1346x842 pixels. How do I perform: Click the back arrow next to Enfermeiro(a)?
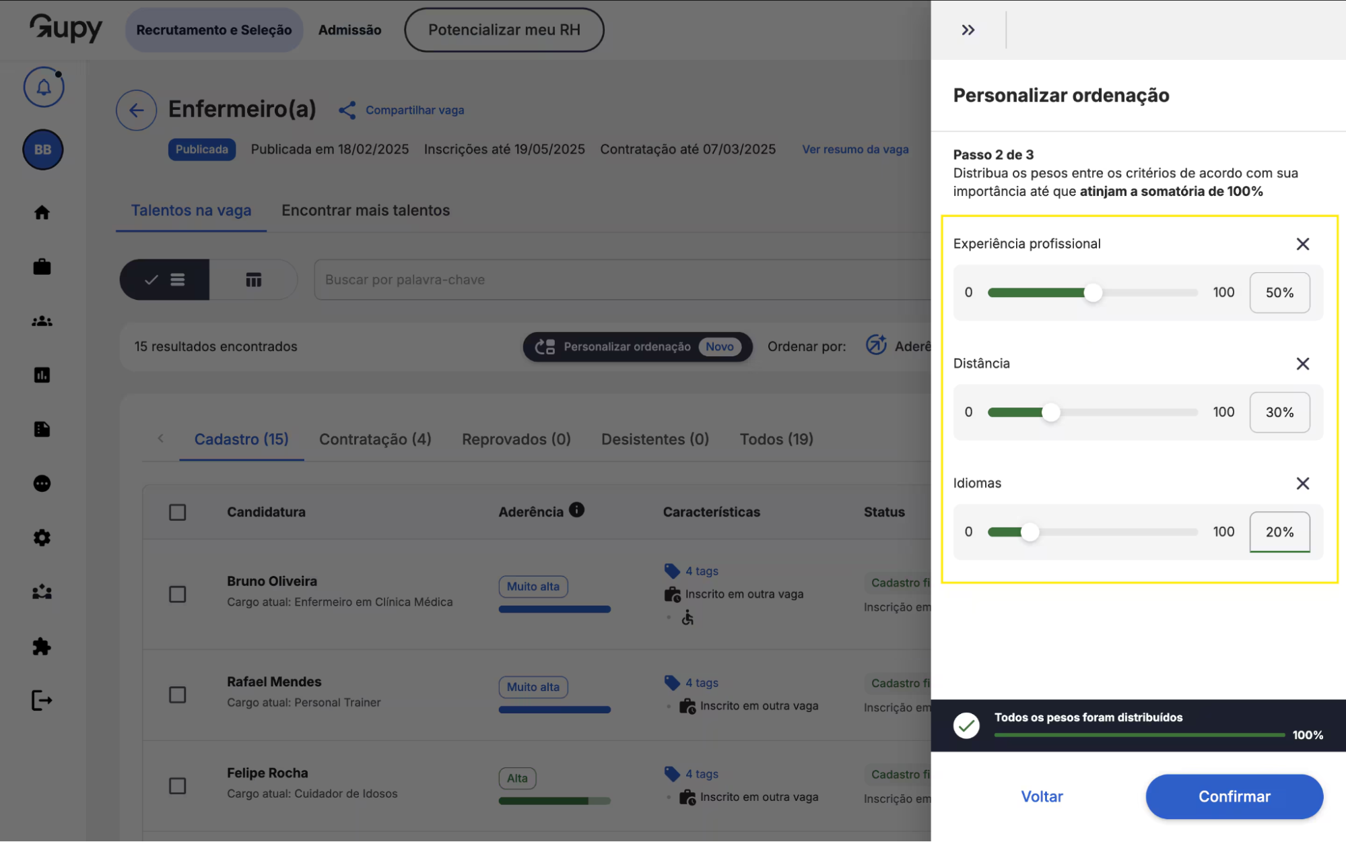(x=136, y=110)
